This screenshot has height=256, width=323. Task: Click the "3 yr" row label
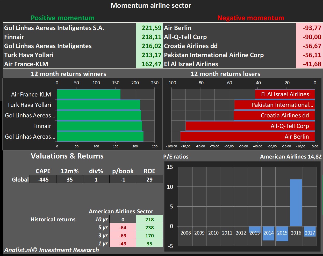pos(103,236)
